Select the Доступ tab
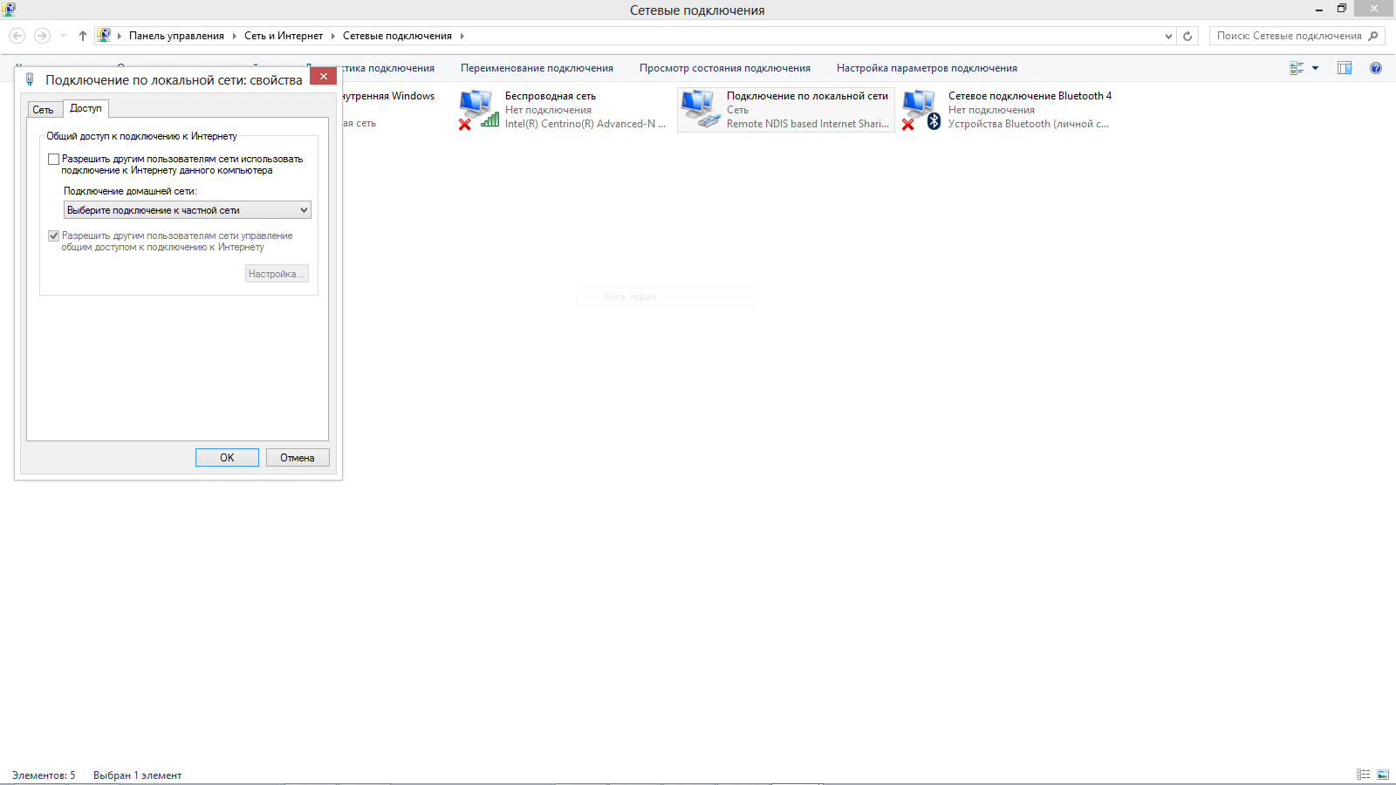Viewport: 1396px width, 785px height. pos(86,108)
